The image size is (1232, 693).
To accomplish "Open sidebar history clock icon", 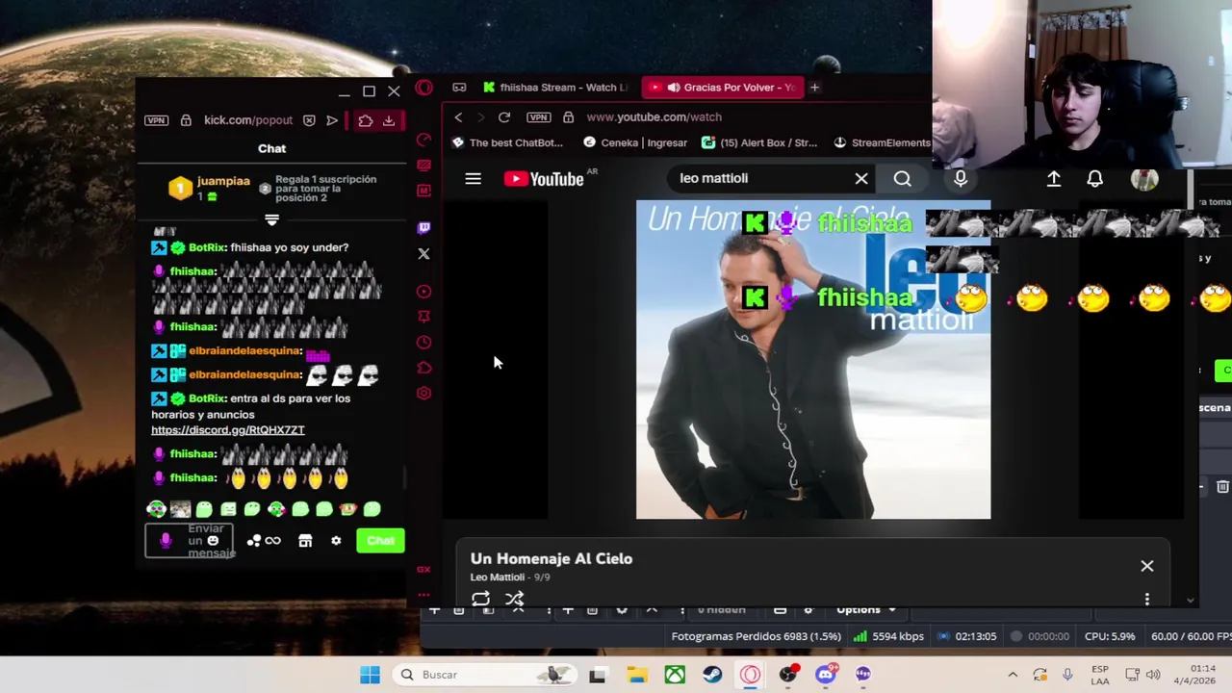I will click(423, 343).
